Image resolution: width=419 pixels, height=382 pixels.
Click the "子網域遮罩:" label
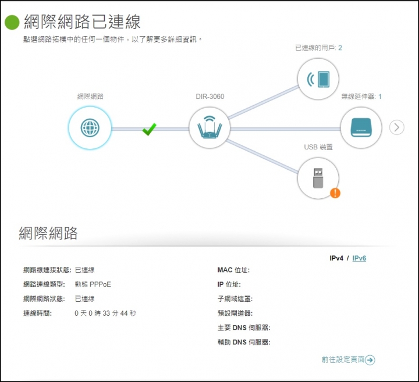coord(235,299)
